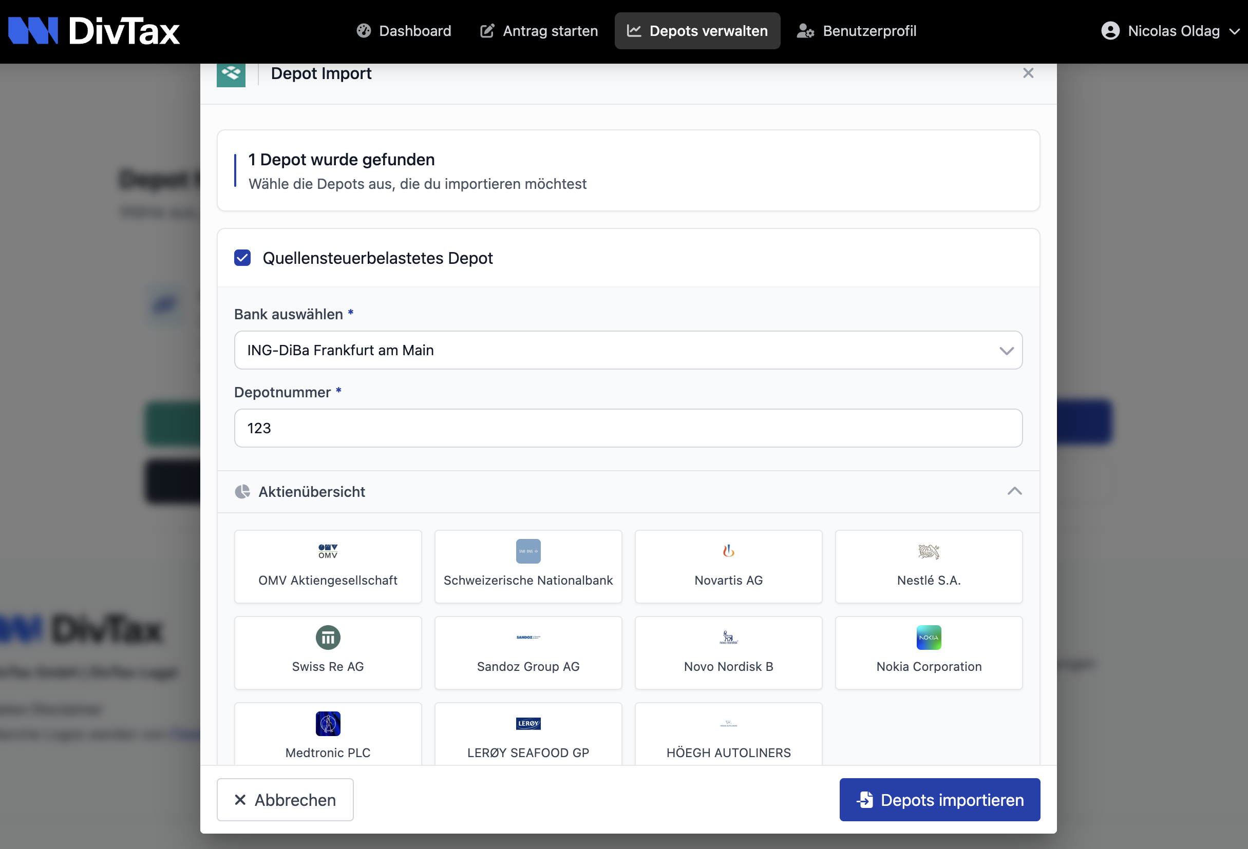Click the Medtronic PLC logo

[x=328, y=723]
